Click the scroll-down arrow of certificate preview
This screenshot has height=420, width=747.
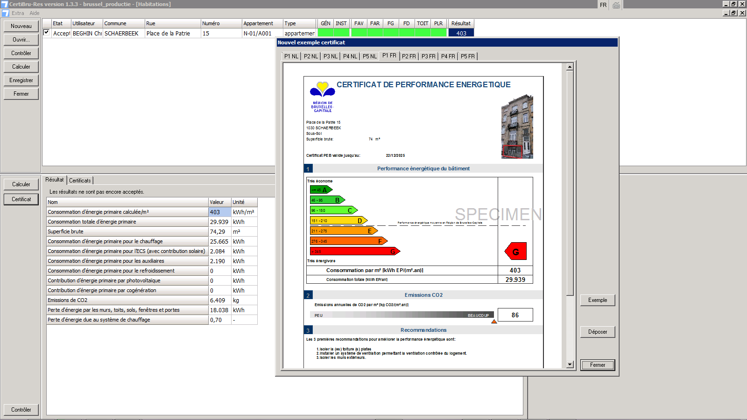pos(570,364)
